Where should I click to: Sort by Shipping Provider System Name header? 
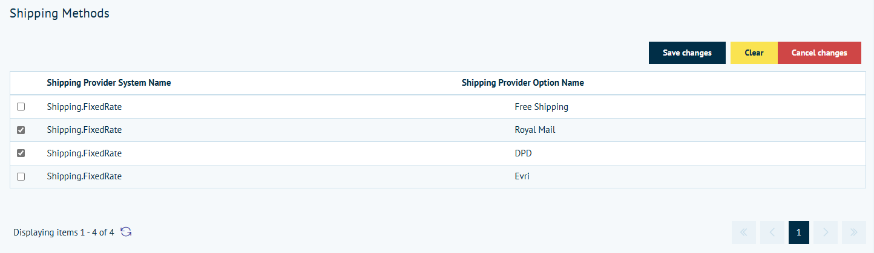[109, 83]
